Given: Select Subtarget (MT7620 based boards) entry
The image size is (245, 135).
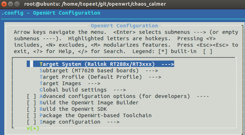Looking at the screenshot, I should coord(89,71).
